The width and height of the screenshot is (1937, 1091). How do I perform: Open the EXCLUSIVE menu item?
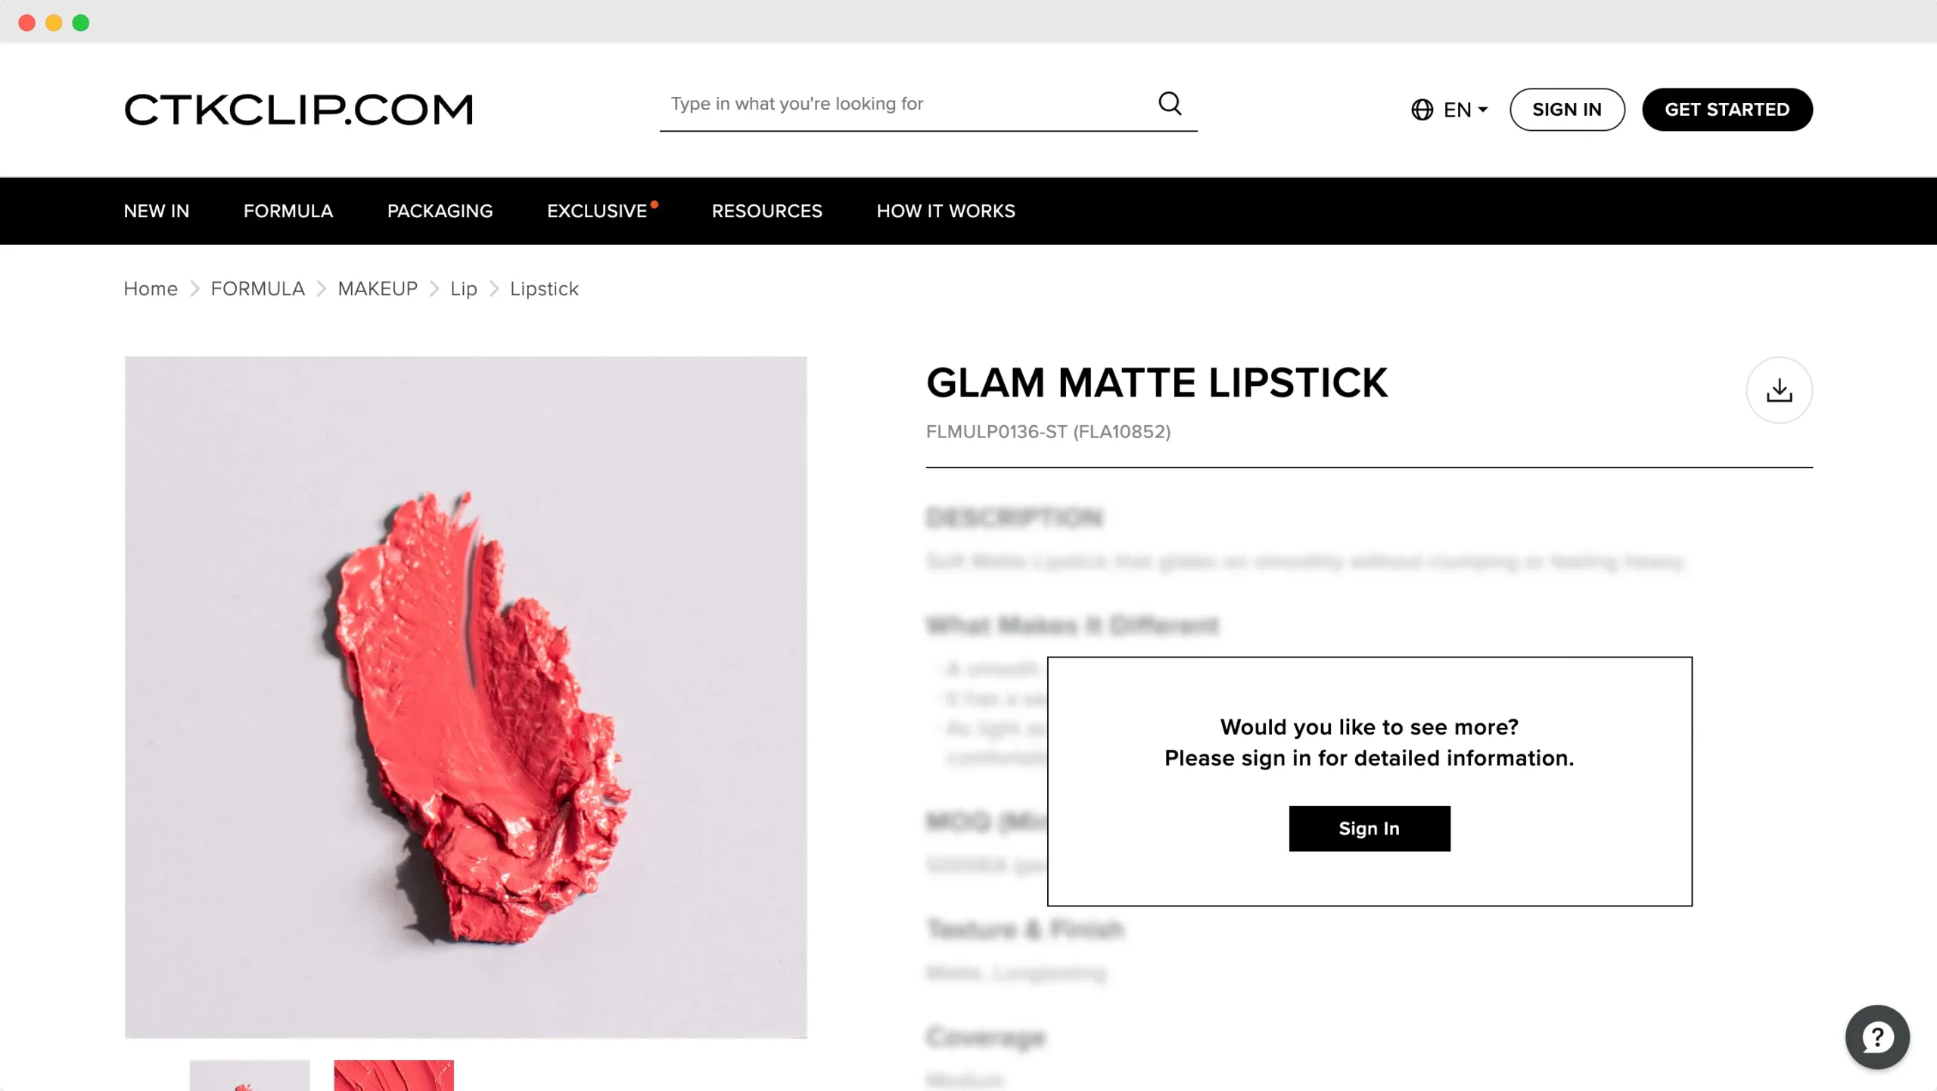tap(597, 211)
